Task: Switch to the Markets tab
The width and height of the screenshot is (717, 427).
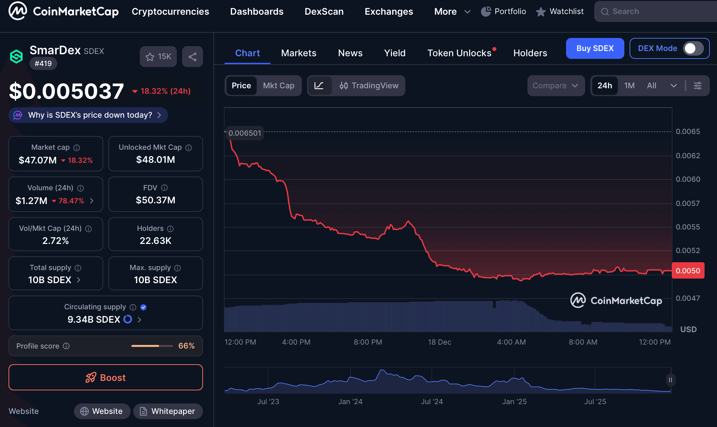Action: click(x=298, y=53)
